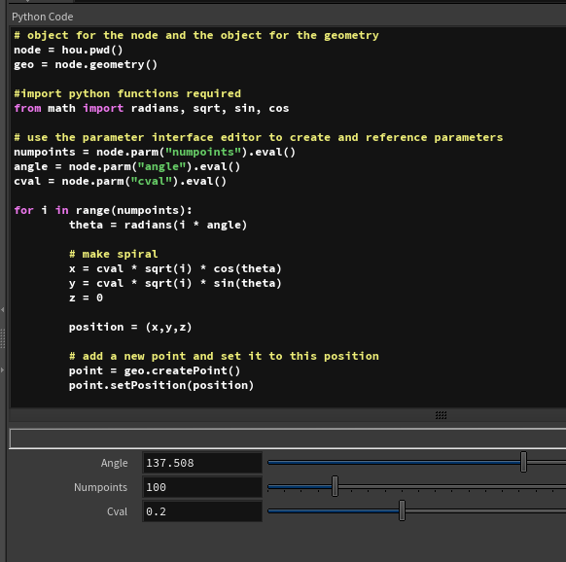The image size is (566, 562).
Task: Click the line 'point.setPosition(position)'
Action: 161,385
